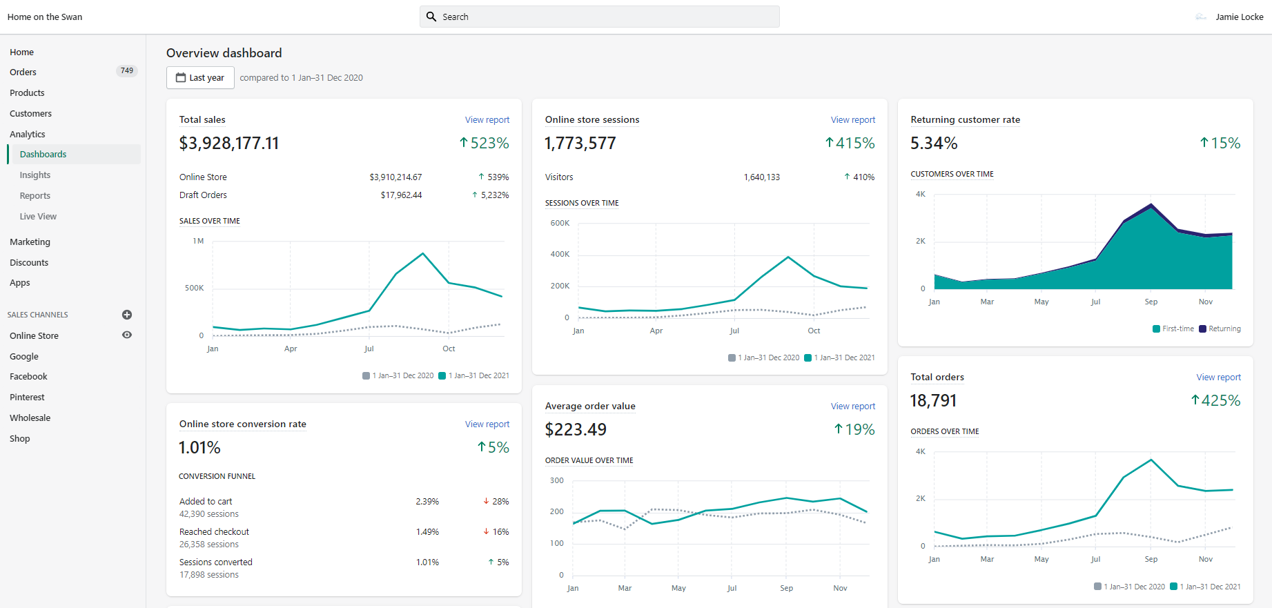Click the 749 orders badge
The height and width of the screenshot is (608, 1272).
coord(127,70)
